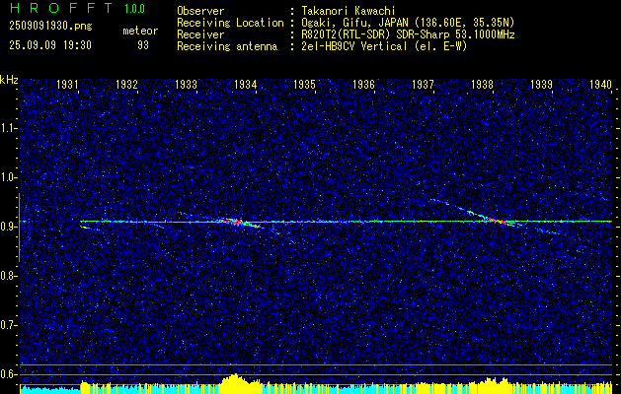621x394 pixels.
Task: Click time marker 1932
Action: click(x=126, y=84)
